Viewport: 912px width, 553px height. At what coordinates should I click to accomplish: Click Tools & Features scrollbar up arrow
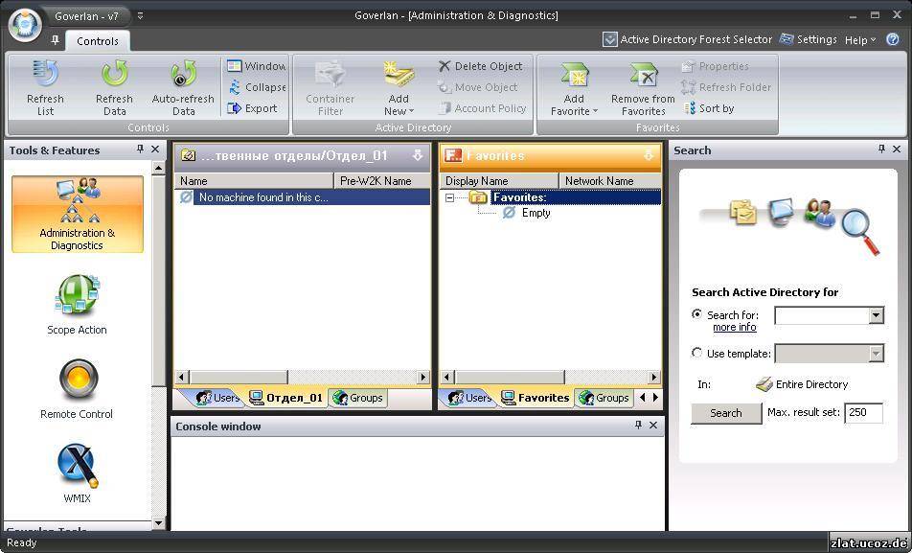pyautogui.click(x=158, y=169)
